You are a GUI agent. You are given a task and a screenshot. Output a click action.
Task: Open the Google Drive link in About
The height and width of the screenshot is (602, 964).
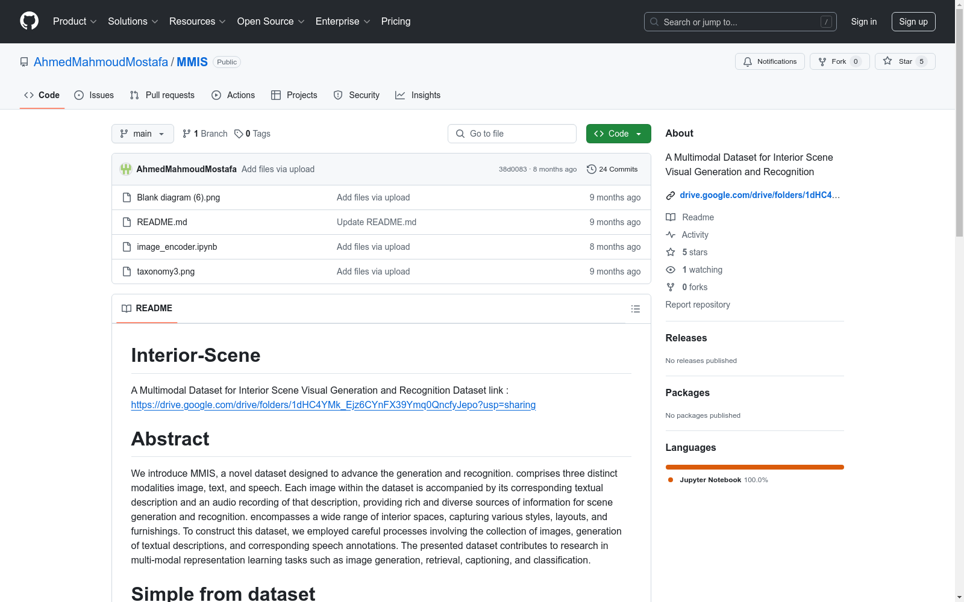(760, 195)
